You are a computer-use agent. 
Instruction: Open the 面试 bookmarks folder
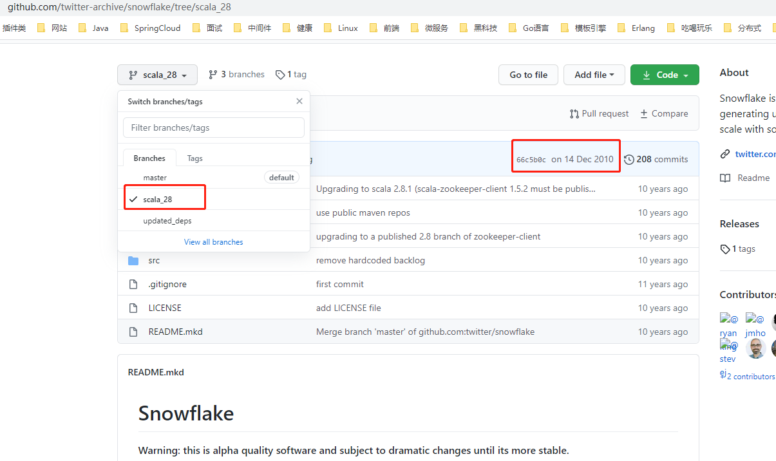[x=207, y=28]
